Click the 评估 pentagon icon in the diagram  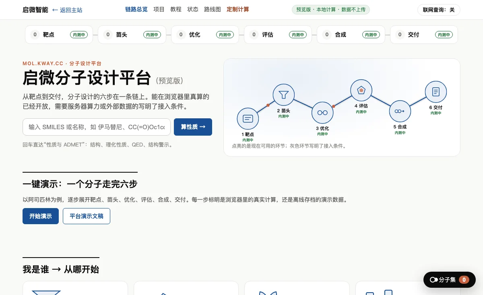pos(361,90)
